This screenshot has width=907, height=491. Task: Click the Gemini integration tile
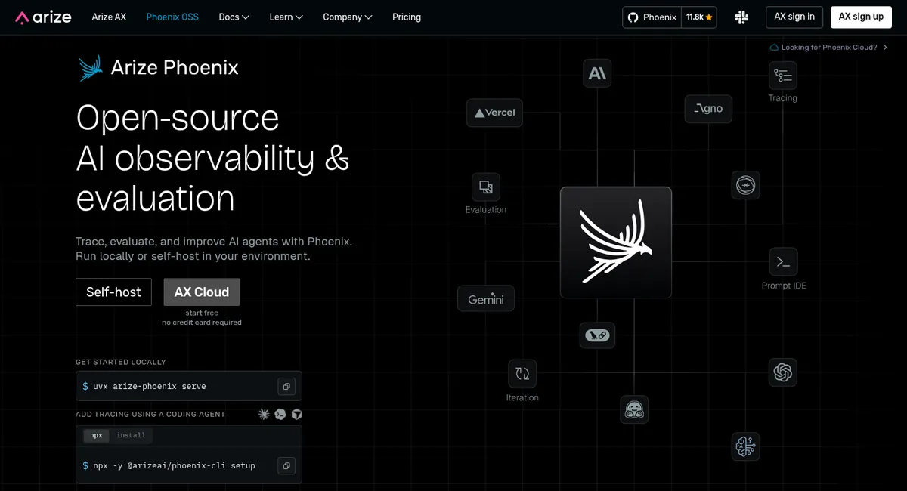click(486, 299)
